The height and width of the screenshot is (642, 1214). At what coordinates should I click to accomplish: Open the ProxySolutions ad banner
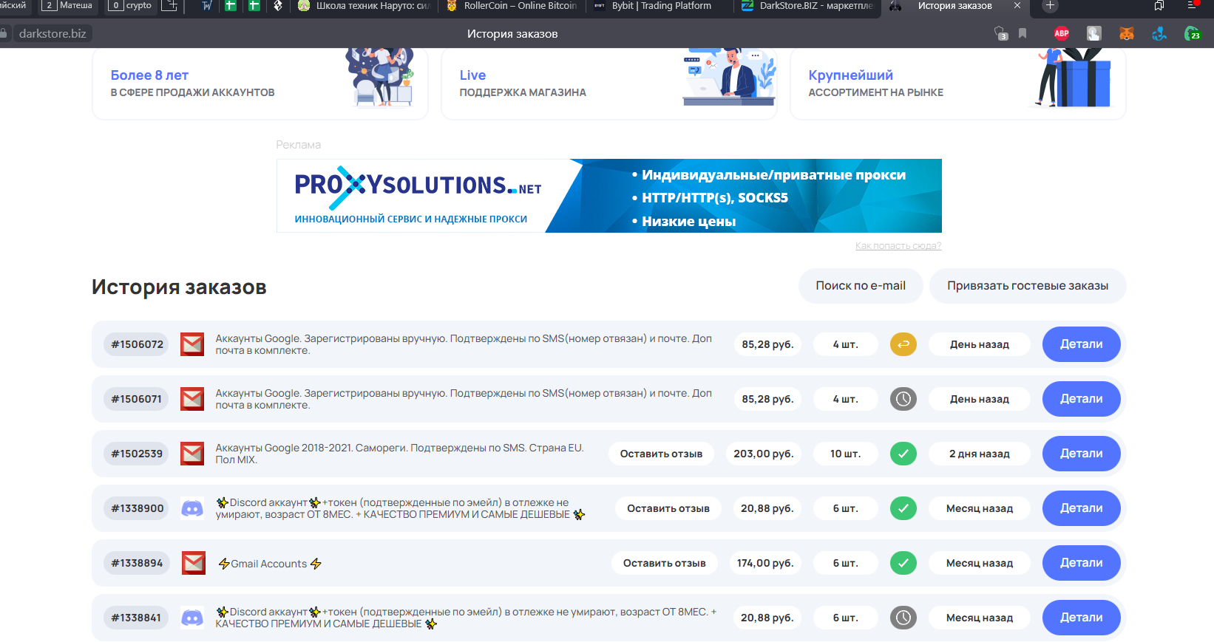[x=609, y=196]
